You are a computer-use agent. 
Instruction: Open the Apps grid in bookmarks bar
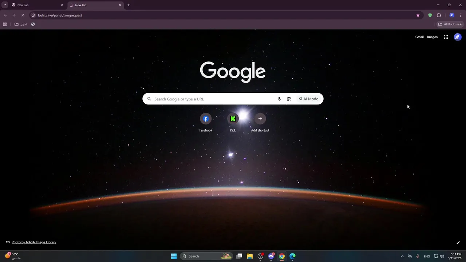[x=5, y=24]
